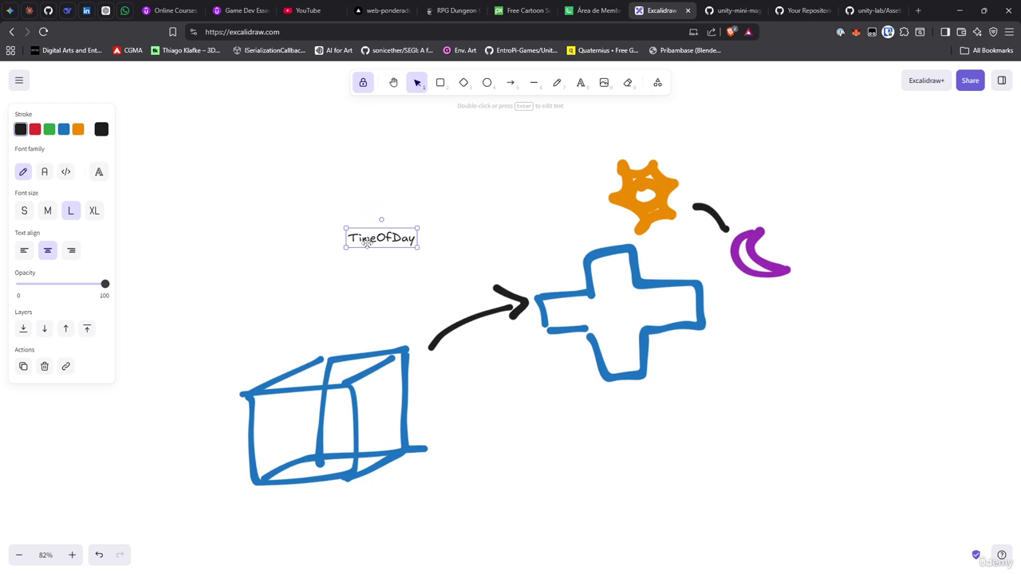Set font size to M

(48, 210)
